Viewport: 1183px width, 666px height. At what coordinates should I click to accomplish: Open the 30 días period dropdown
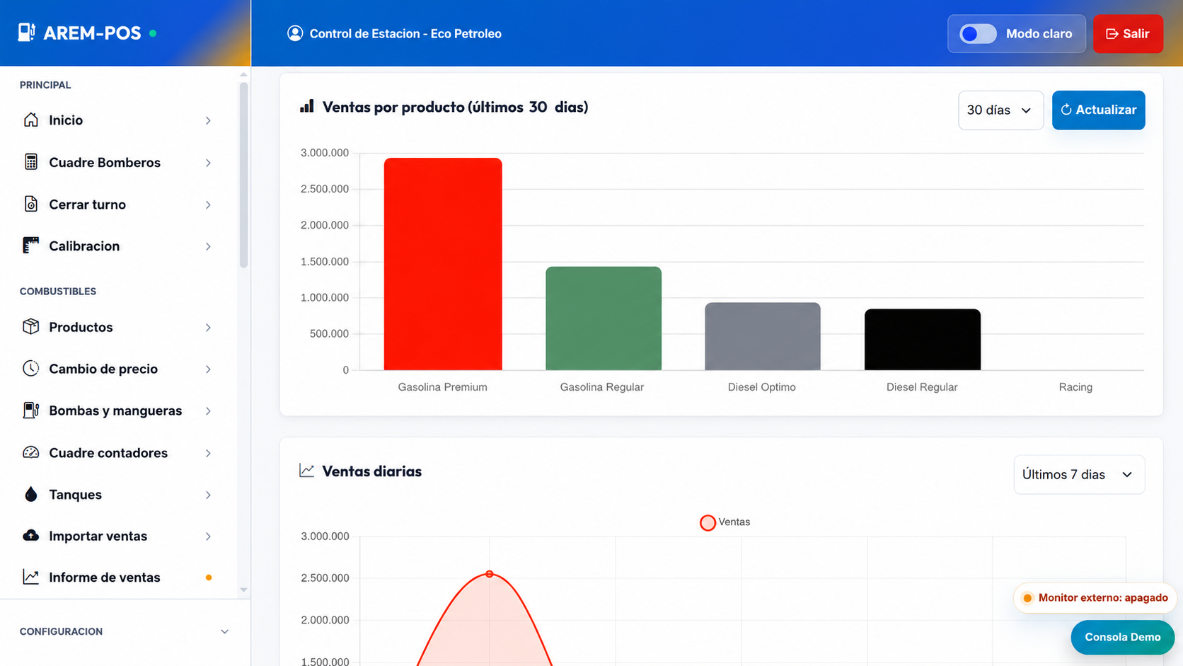[x=1000, y=110]
